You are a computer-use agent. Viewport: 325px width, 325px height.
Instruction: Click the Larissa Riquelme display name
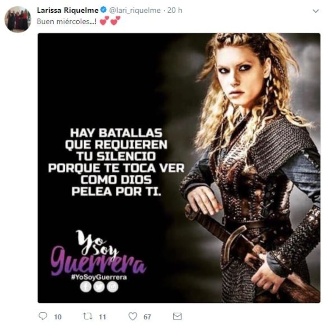(x=68, y=10)
